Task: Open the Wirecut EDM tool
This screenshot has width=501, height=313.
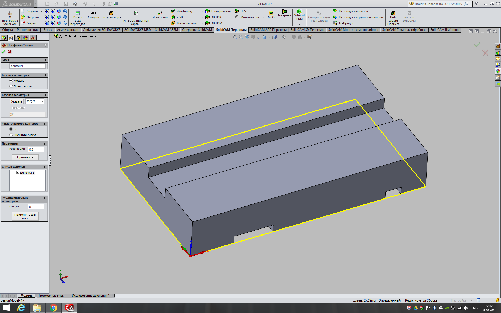Action: point(299,12)
